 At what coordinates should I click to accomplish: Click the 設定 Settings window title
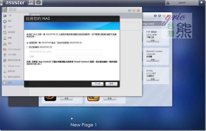coord(13,9)
